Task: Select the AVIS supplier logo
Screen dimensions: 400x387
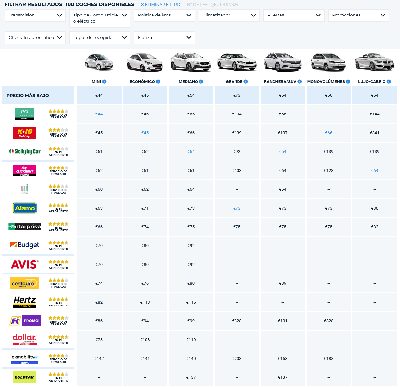Action: coord(25,265)
